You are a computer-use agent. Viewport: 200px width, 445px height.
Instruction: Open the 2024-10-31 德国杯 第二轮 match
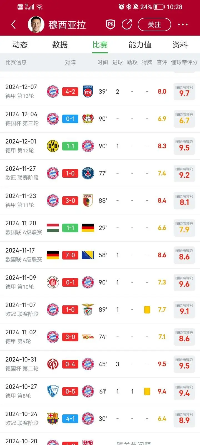(100, 364)
